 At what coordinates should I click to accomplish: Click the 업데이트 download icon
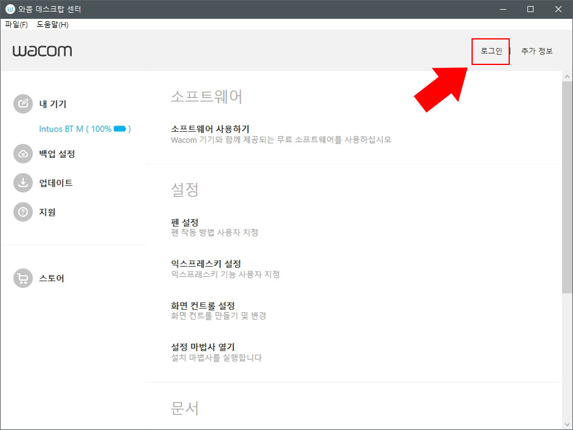pos(22,183)
